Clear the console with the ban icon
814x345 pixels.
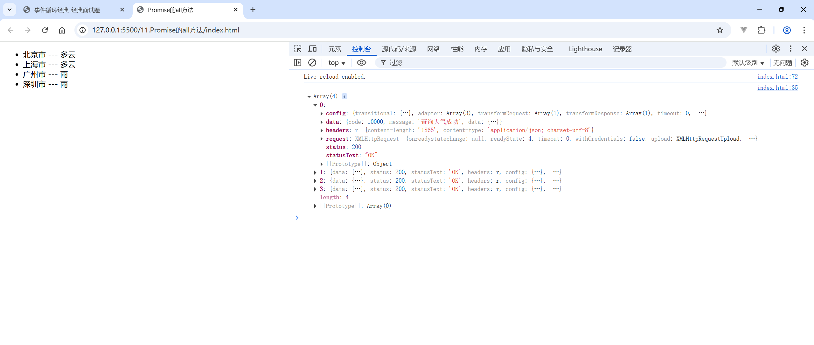point(312,63)
